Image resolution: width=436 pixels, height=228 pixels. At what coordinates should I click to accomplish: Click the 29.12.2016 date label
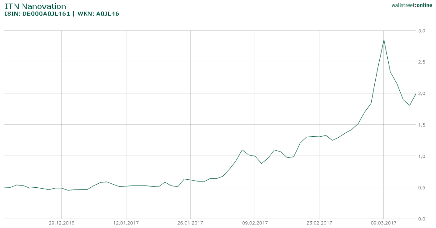(61, 223)
